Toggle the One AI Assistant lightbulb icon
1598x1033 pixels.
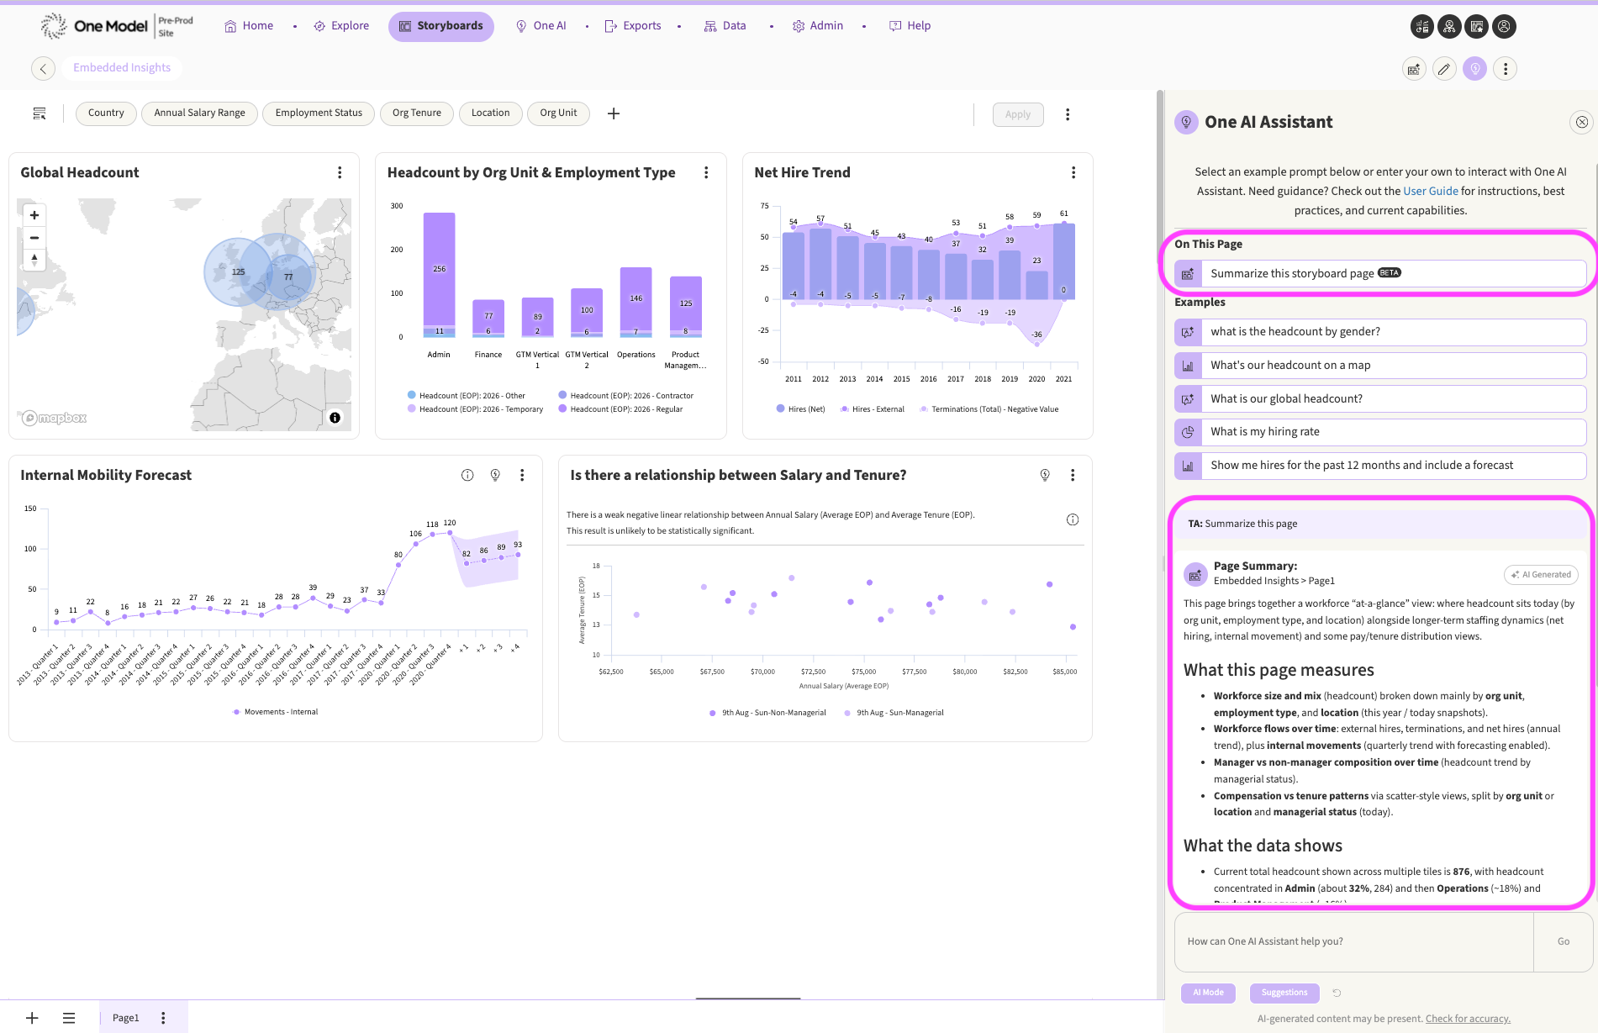pyautogui.click(x=1474, y=69)
